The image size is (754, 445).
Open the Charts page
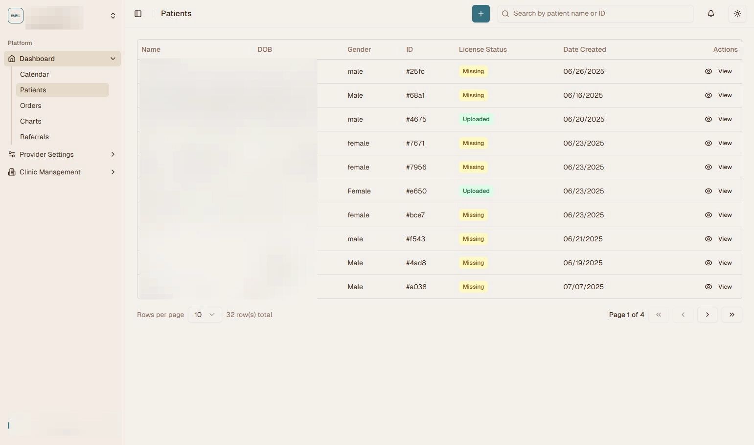point(63,121)
